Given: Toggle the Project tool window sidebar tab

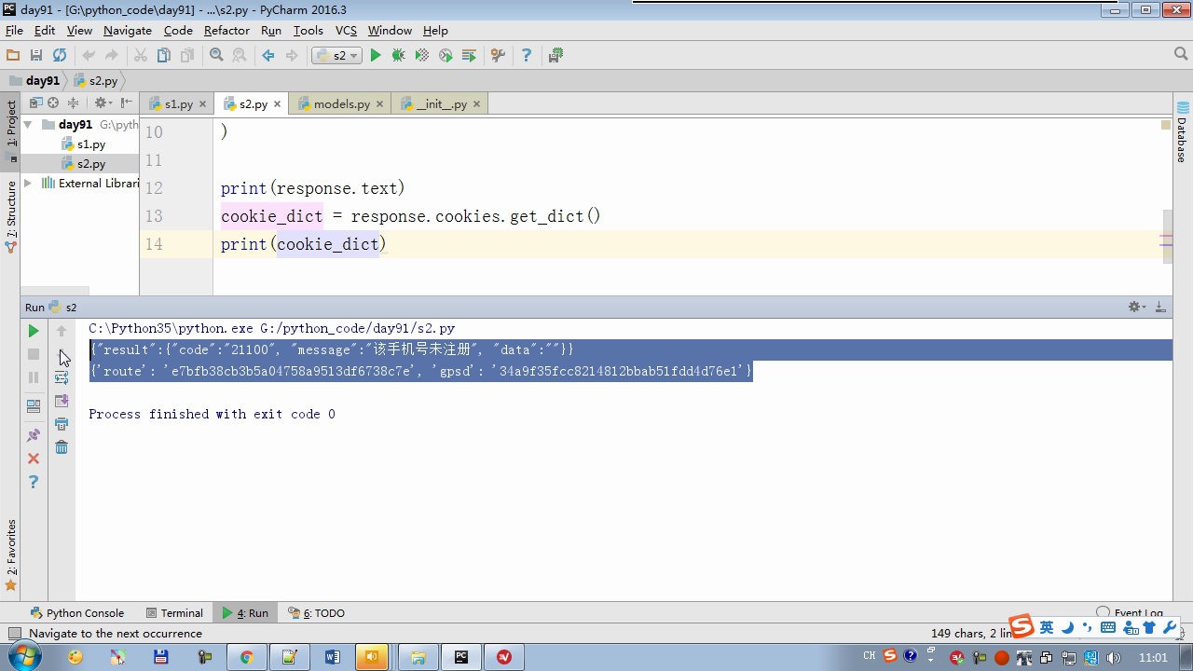Looking at the screenshot, I should point(11,125).
